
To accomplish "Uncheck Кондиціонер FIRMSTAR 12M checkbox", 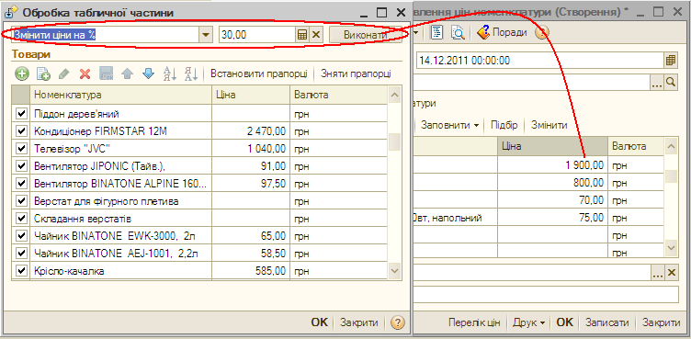I will click(x=21, y=131).
